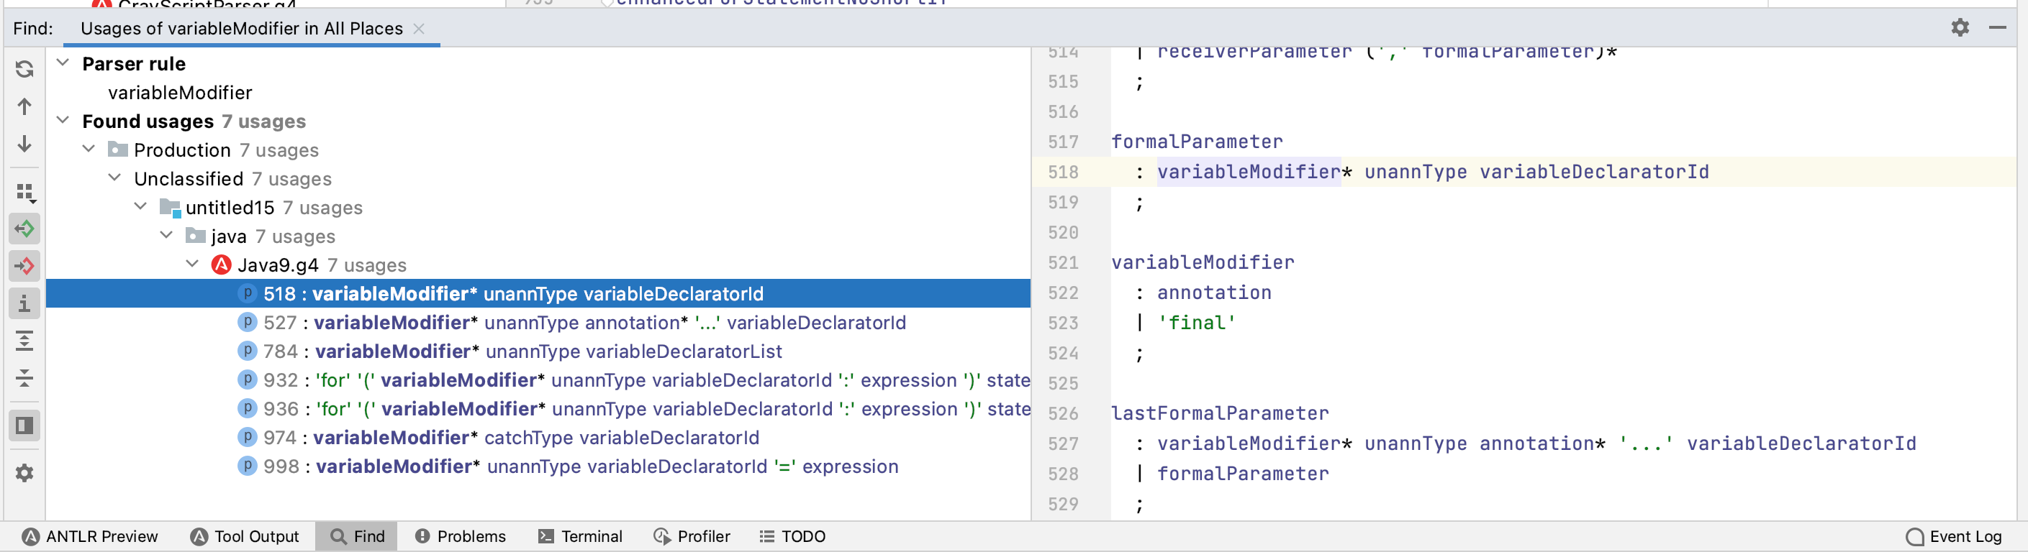Image resolution: width=2028 pixels, height=552 pixels.
Task: Open the Profiler tool window
Action: pyautogui.click(x=692, y=536)
